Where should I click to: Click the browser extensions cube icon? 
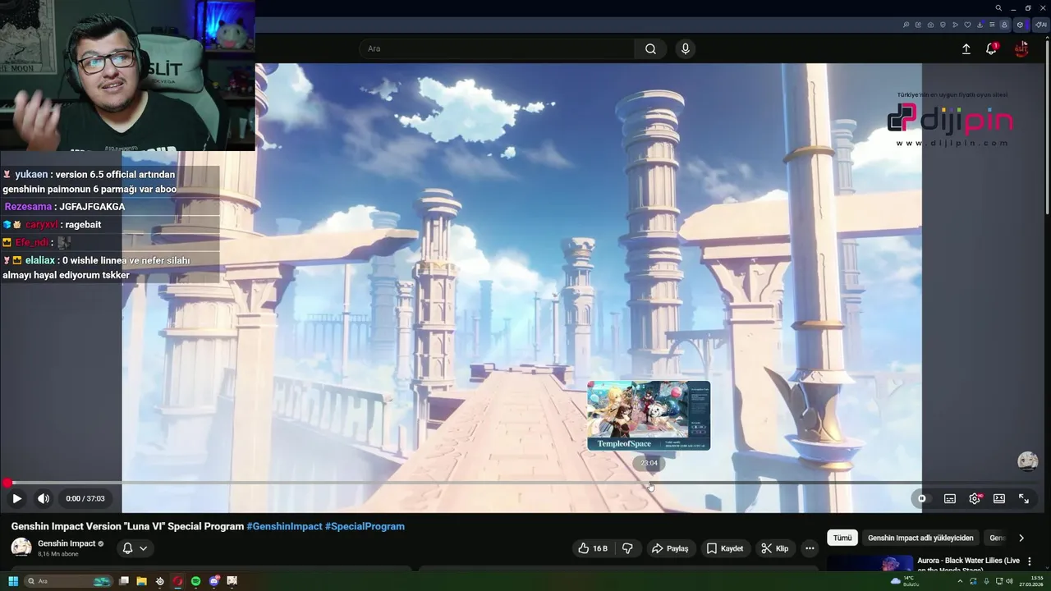coord(1021,25)
